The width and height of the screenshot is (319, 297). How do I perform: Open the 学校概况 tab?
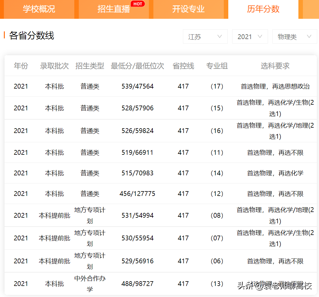point(38,10)
